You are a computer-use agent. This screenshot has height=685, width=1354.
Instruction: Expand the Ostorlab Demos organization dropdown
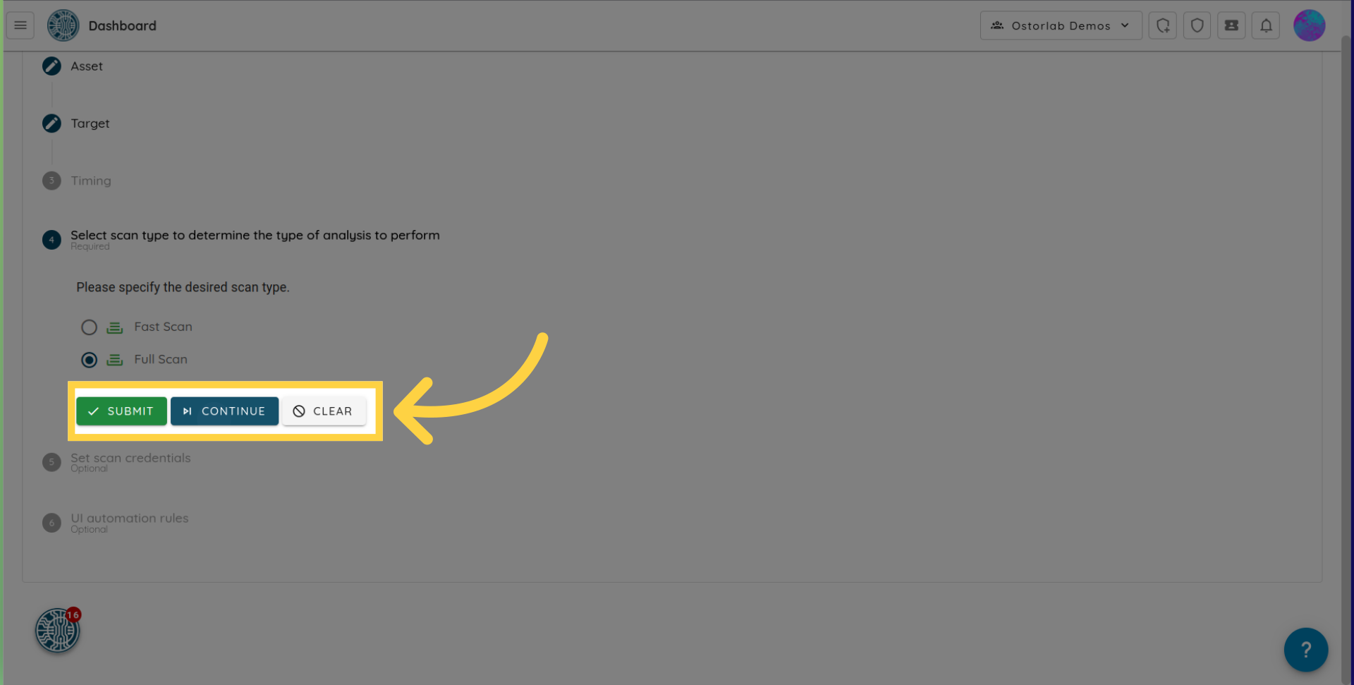pos(1061,25)
